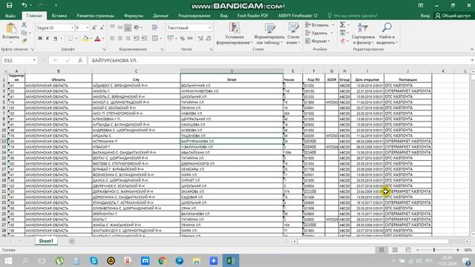The image size is (475, 267).
Task: Expand the Font (Шрифт) dialog launcher
Action: (104, 49)
